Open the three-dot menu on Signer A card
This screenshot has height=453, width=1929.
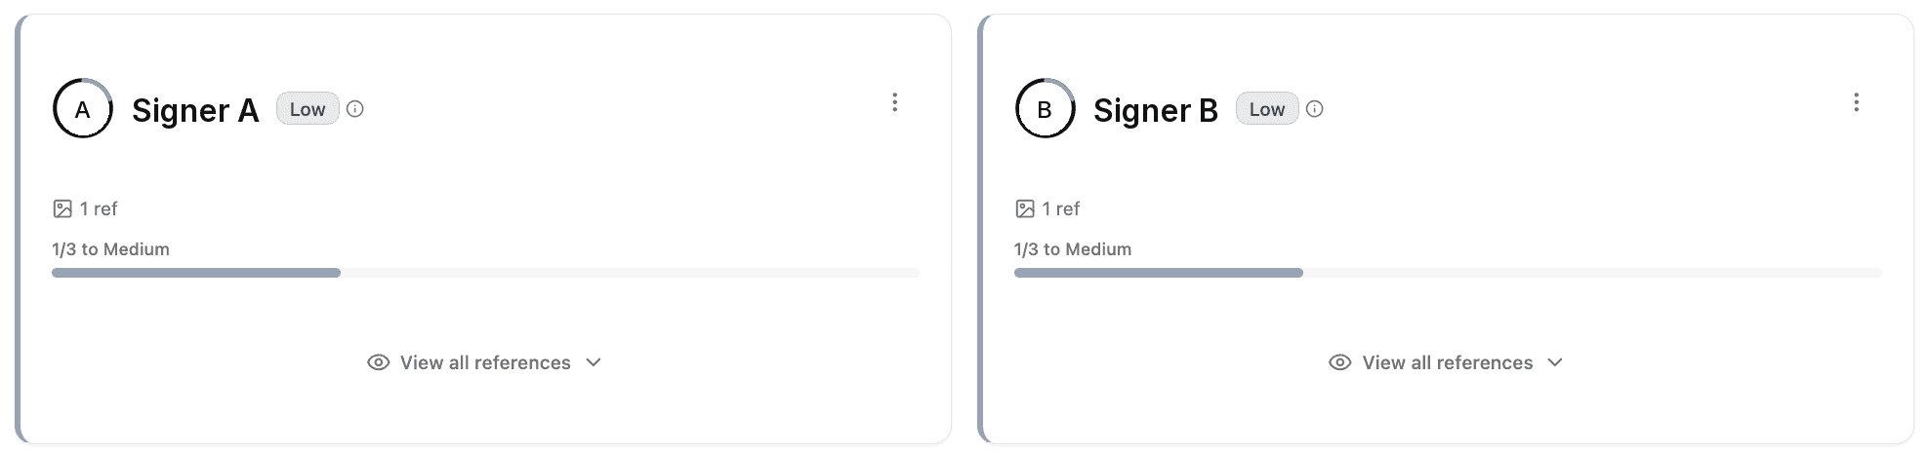[x=894, y=102]
